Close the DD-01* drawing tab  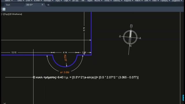pyautogui.click(x=42, y=5)
